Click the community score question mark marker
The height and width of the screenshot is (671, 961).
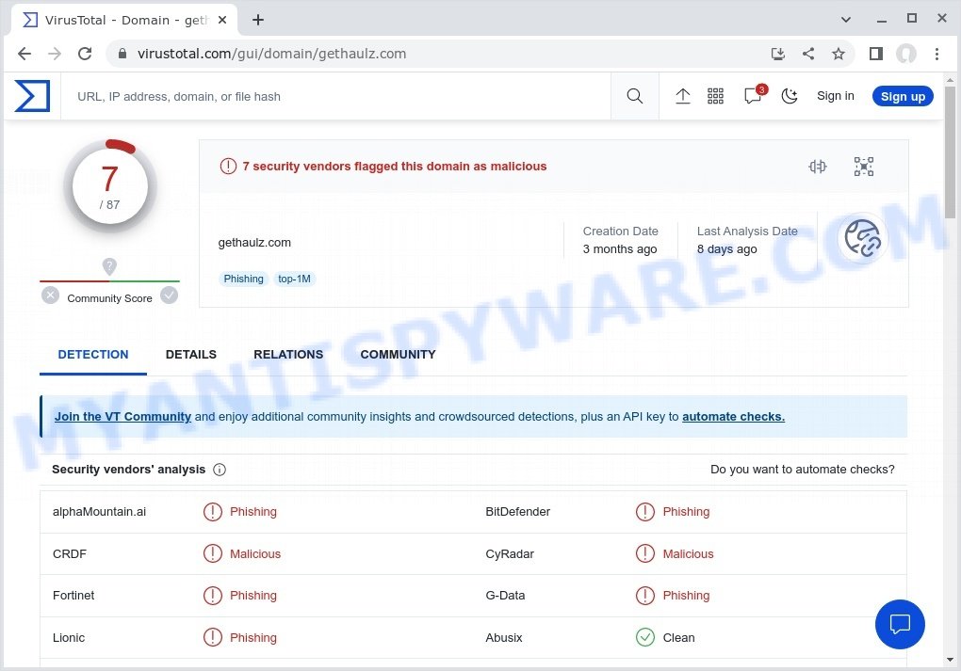coord(109,266)
